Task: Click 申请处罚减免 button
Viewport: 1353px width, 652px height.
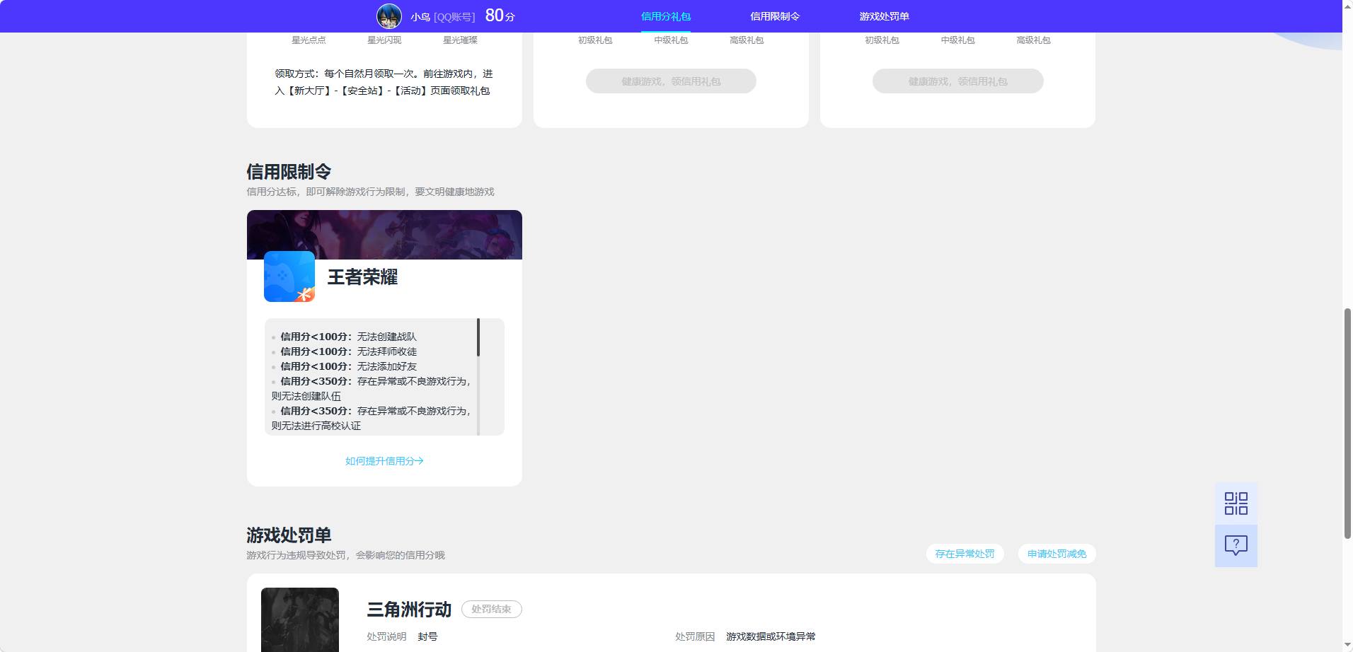Action: coord(1057,554)
